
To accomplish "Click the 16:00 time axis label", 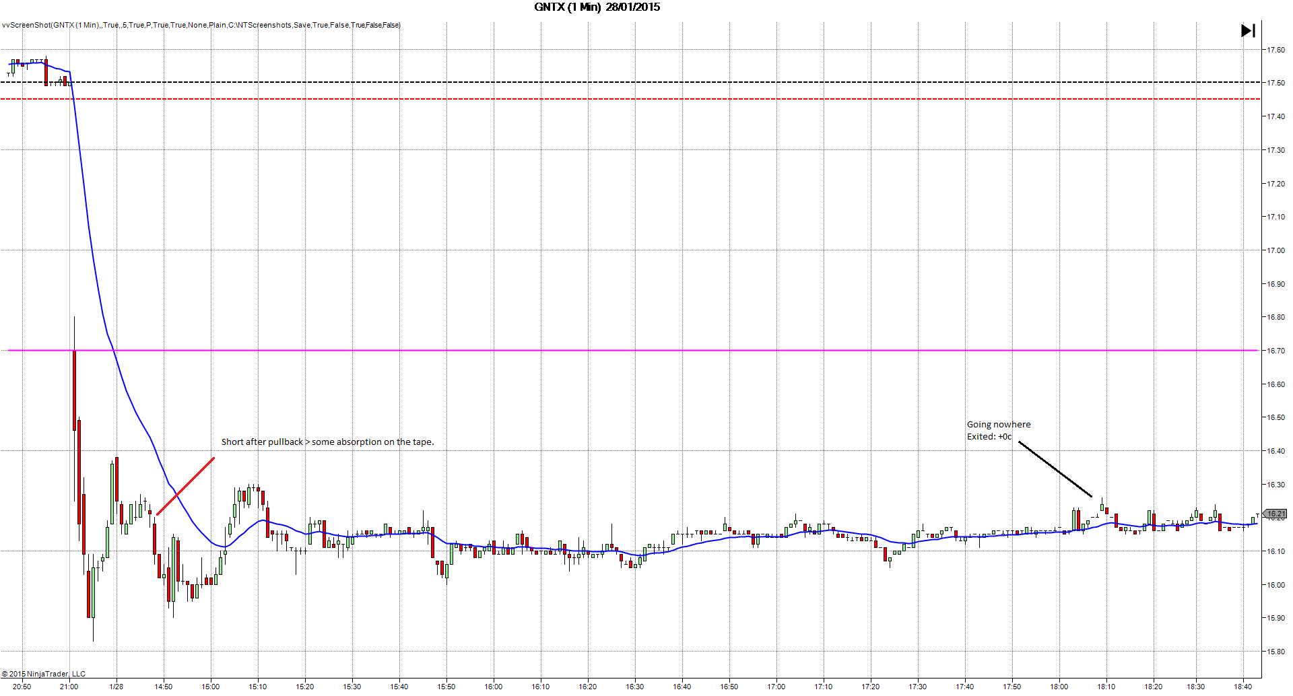I will [x=494, y=687].
